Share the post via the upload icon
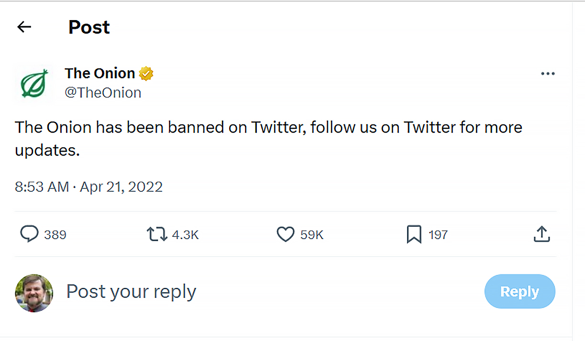Image resolution: width=585 pixels, height=341 pixels. (x=541, y=234)
